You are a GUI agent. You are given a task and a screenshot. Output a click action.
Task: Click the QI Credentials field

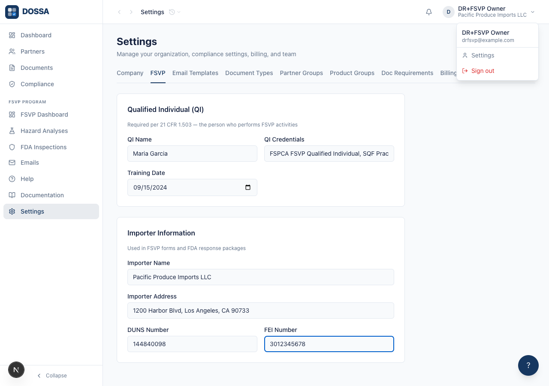(x=329, y=154)
